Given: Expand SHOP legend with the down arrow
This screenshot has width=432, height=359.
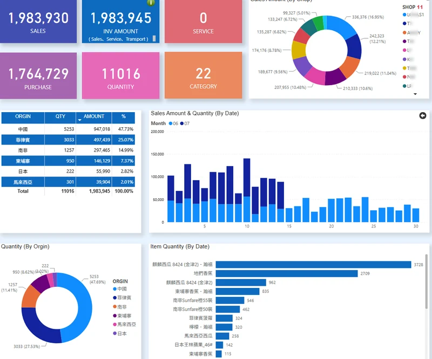Looking at the screenshot, I should pos(415,94).
